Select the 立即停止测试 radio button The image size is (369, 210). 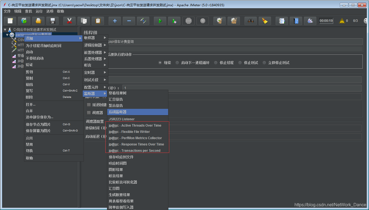pyautogui.click(x=264, y=63)
